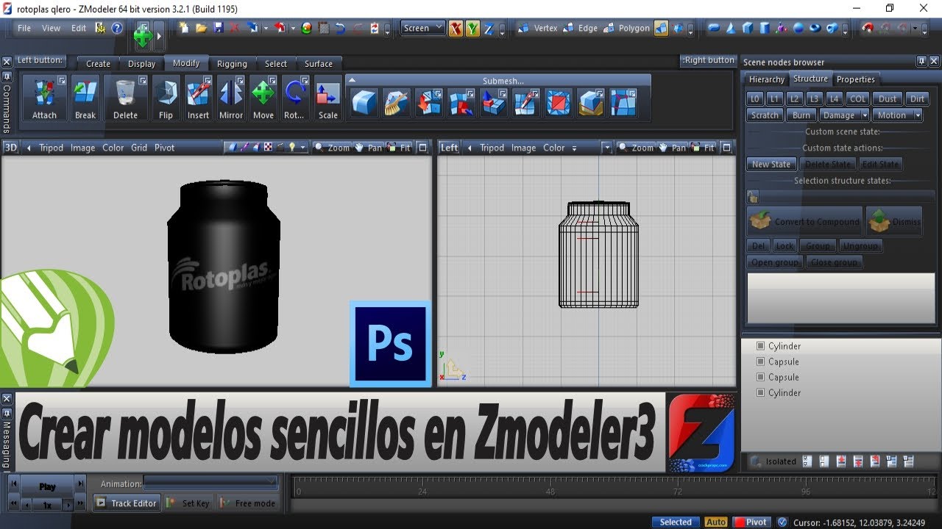Activate the Mirror tool

coord(230,98)
